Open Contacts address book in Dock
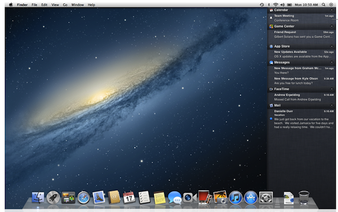The height and width of the screenshot is (212, 338). pos(114,197)
